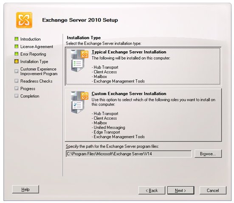Click the green License Agreement step indicator
Image resolution: width=234 pixels, height=203 pixels.
(17, 47)
